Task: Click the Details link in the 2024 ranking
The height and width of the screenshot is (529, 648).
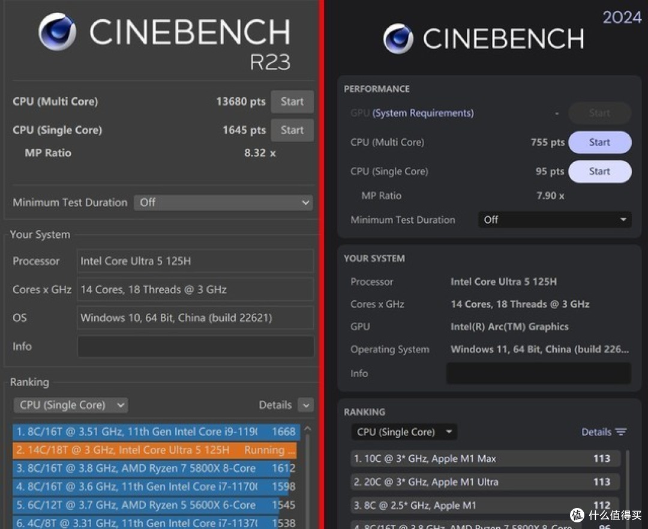Action: click(596, 432)
